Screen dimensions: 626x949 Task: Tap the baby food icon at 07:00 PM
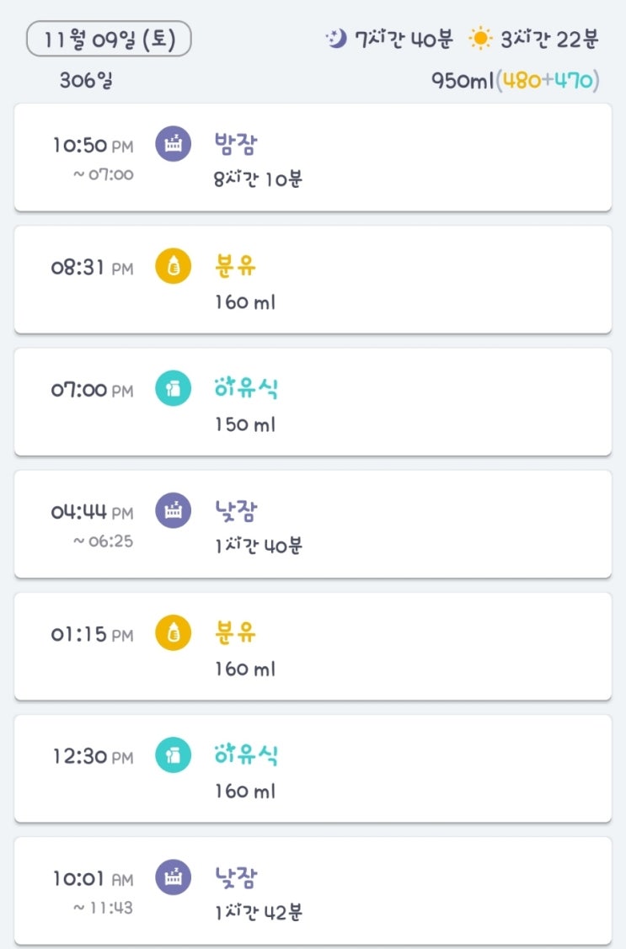[173, 389]
